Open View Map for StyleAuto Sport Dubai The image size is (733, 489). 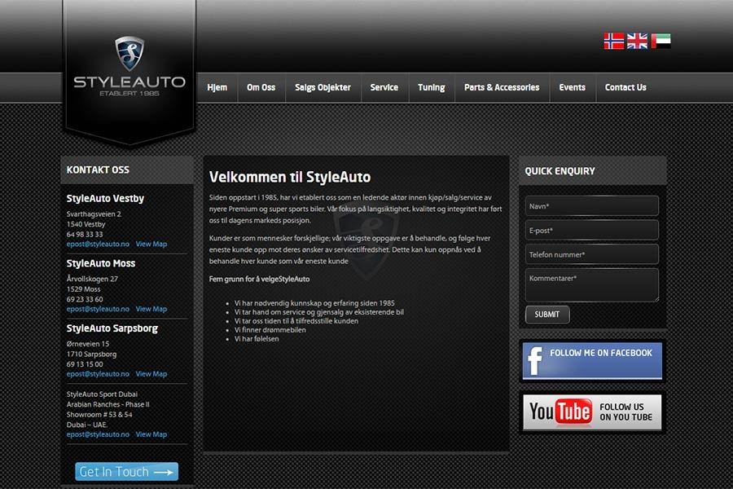pos(151,434)
